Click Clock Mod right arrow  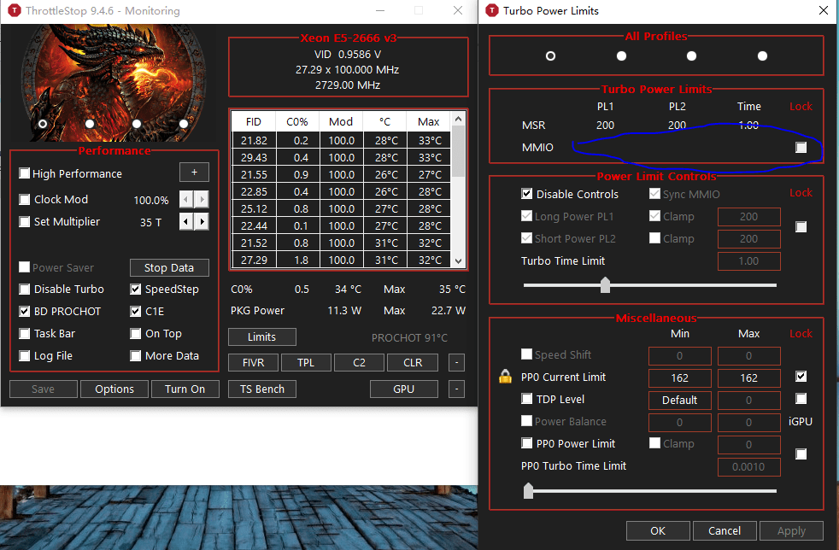tap(202, 200)
